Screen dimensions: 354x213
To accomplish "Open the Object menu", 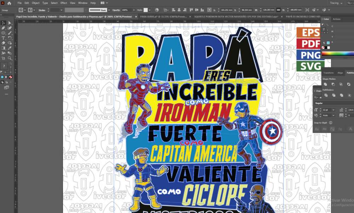I will pos(35,3).
